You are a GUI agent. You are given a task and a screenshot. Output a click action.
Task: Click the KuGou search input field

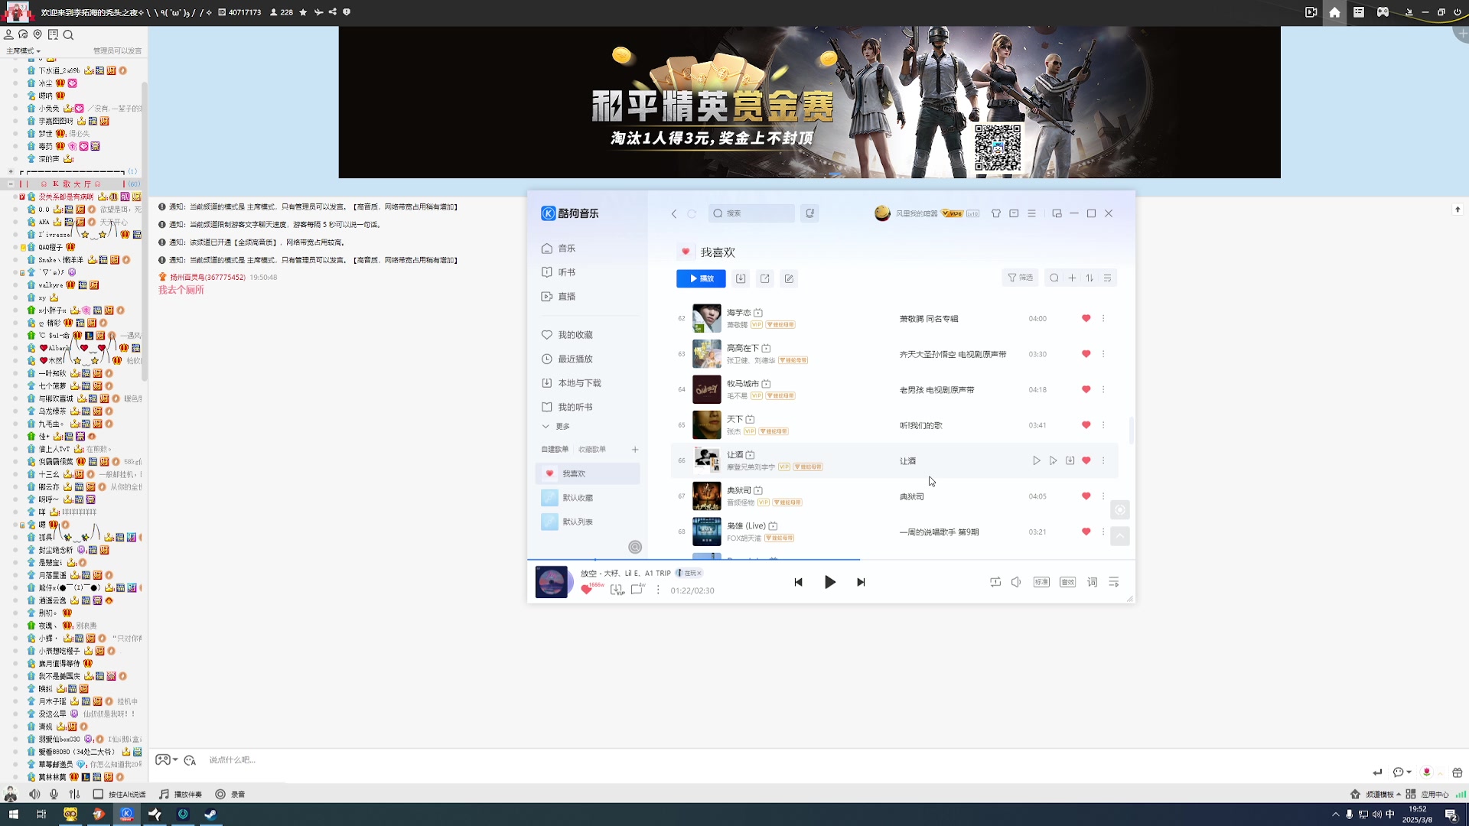coord(751,213)
